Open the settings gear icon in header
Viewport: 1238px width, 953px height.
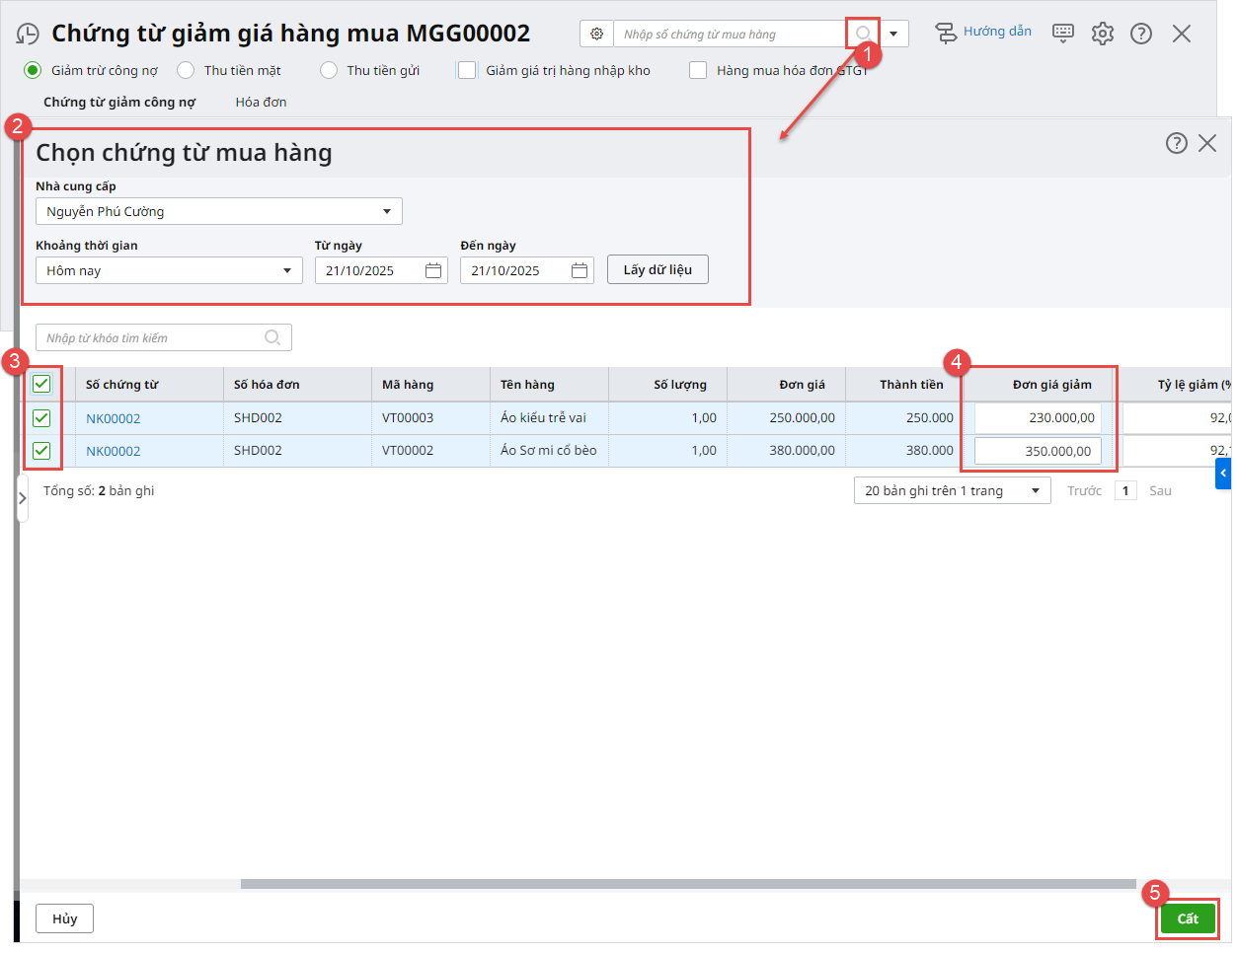point(1102,34)
